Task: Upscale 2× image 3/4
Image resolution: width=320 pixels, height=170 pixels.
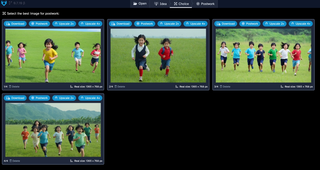Action: pyautogui.click(x=274, y=24)
